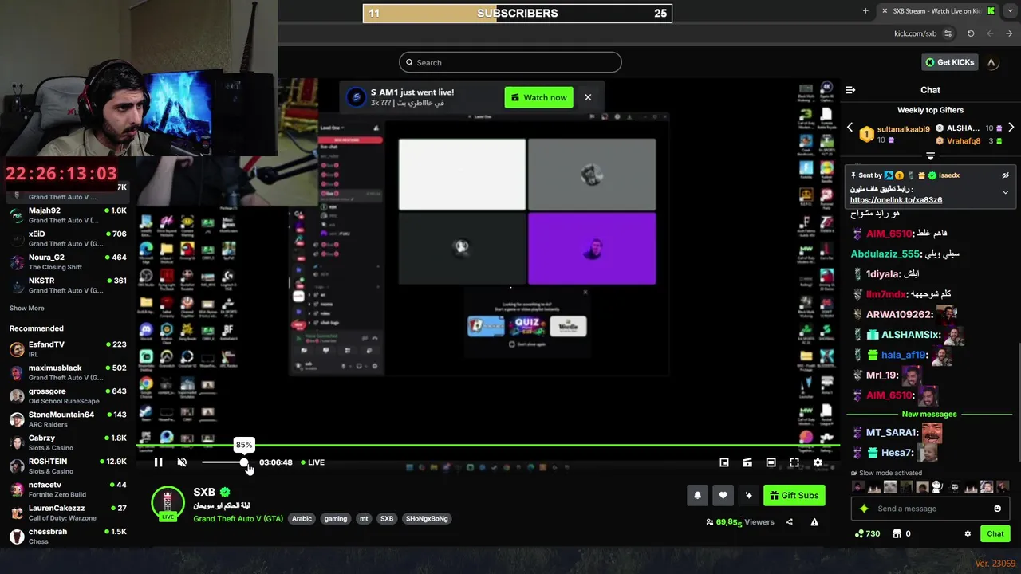The height and width of the screenshot is (574, 1021).
Task: Select the Arabic tag
Action: pyautogui.click(x=302, y=518)
